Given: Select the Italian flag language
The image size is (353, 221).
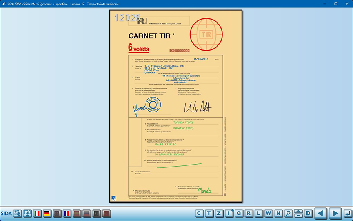Looking at the screenshot, I should [x=37, y=214].
